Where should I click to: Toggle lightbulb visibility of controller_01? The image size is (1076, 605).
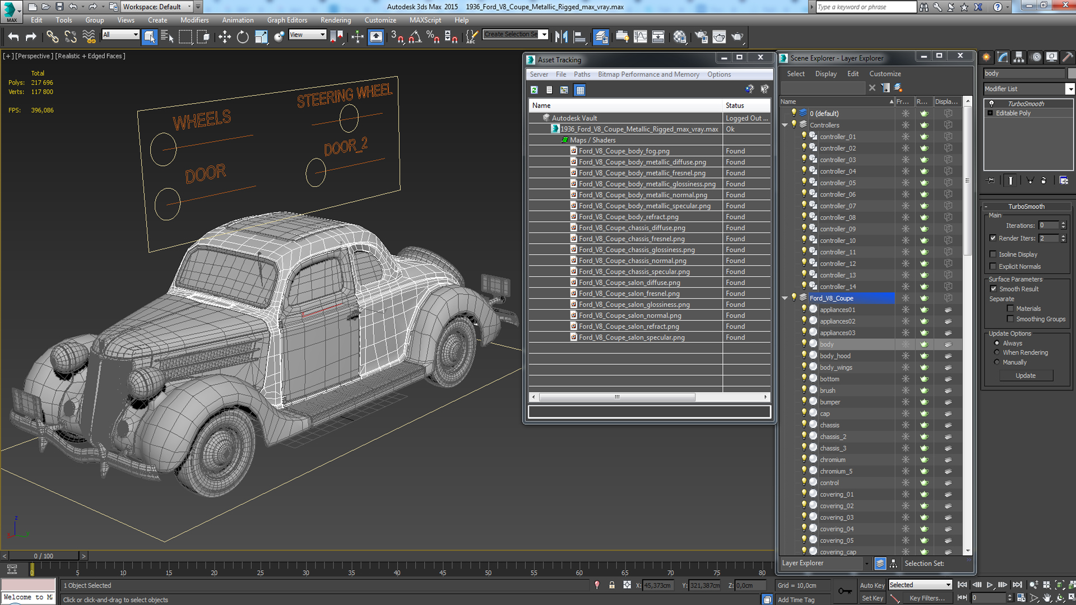[x=804, y=136]
